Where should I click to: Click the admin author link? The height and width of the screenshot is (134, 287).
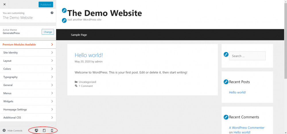tap(99, 62)
